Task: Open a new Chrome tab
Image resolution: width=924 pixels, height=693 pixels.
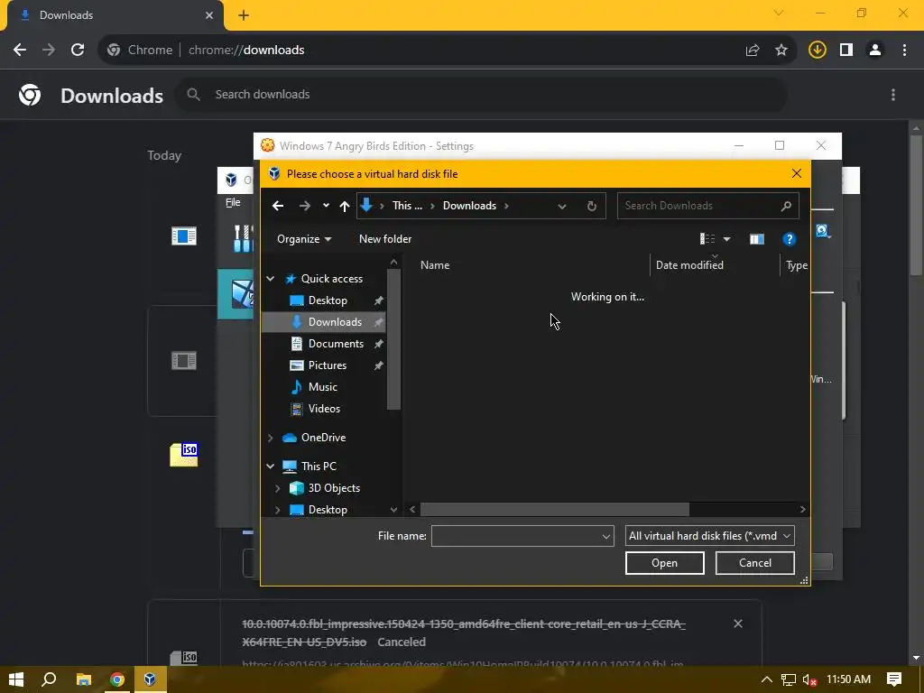Action: tap(244, 15)
